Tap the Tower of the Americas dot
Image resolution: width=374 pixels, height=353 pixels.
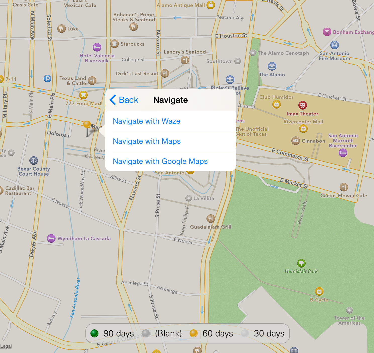click(349, 310)
